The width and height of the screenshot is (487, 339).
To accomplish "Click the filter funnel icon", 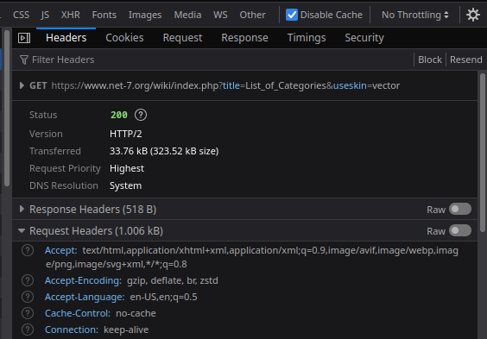I will coord(24,60).
